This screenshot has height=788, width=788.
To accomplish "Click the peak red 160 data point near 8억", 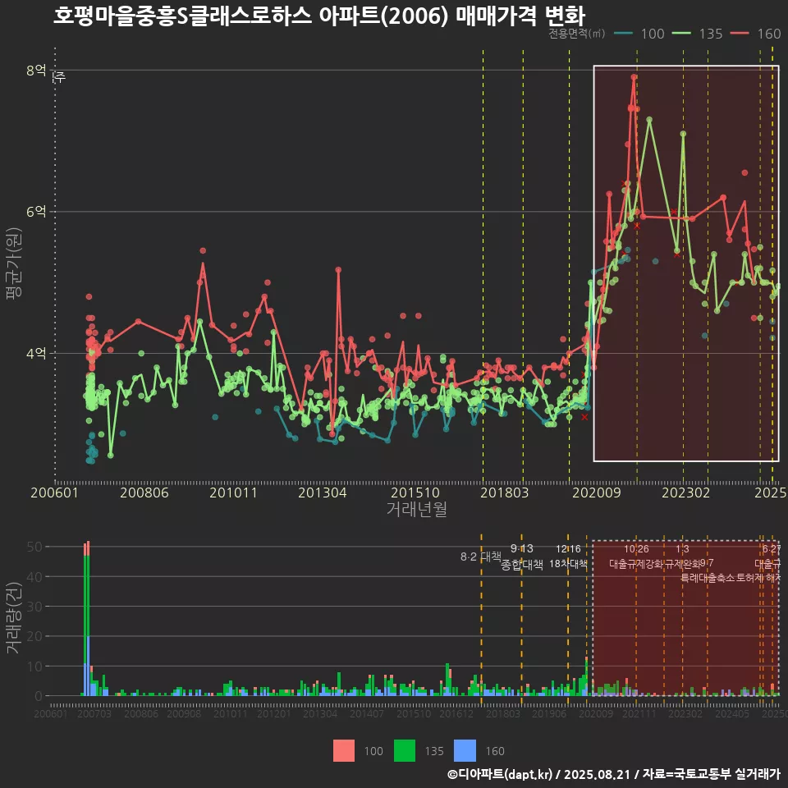I will tap(635, 77).
